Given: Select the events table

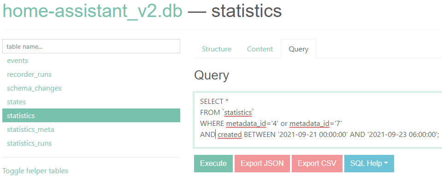Looking at the screenshot, I should click(18, 61).
